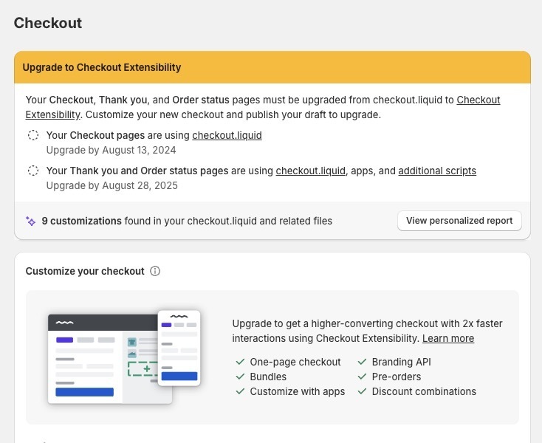Click checkmark icon beside One-page checkout
Viewport: 542px width, 443px height.
[x=240, y=362]
